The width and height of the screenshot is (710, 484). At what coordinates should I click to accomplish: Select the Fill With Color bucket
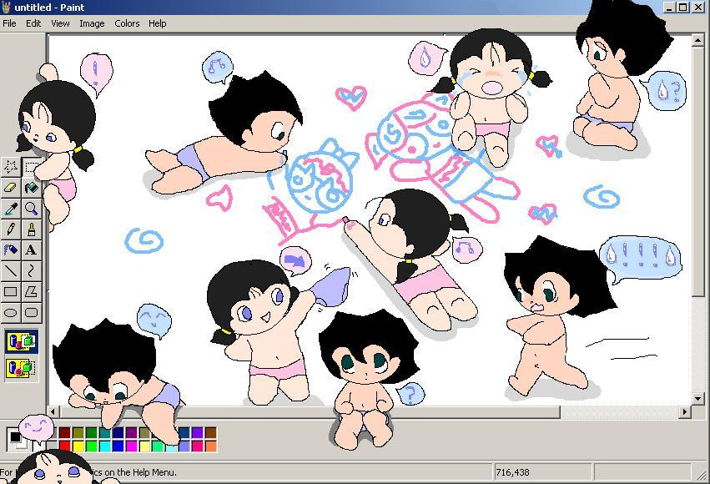point(31,188)
